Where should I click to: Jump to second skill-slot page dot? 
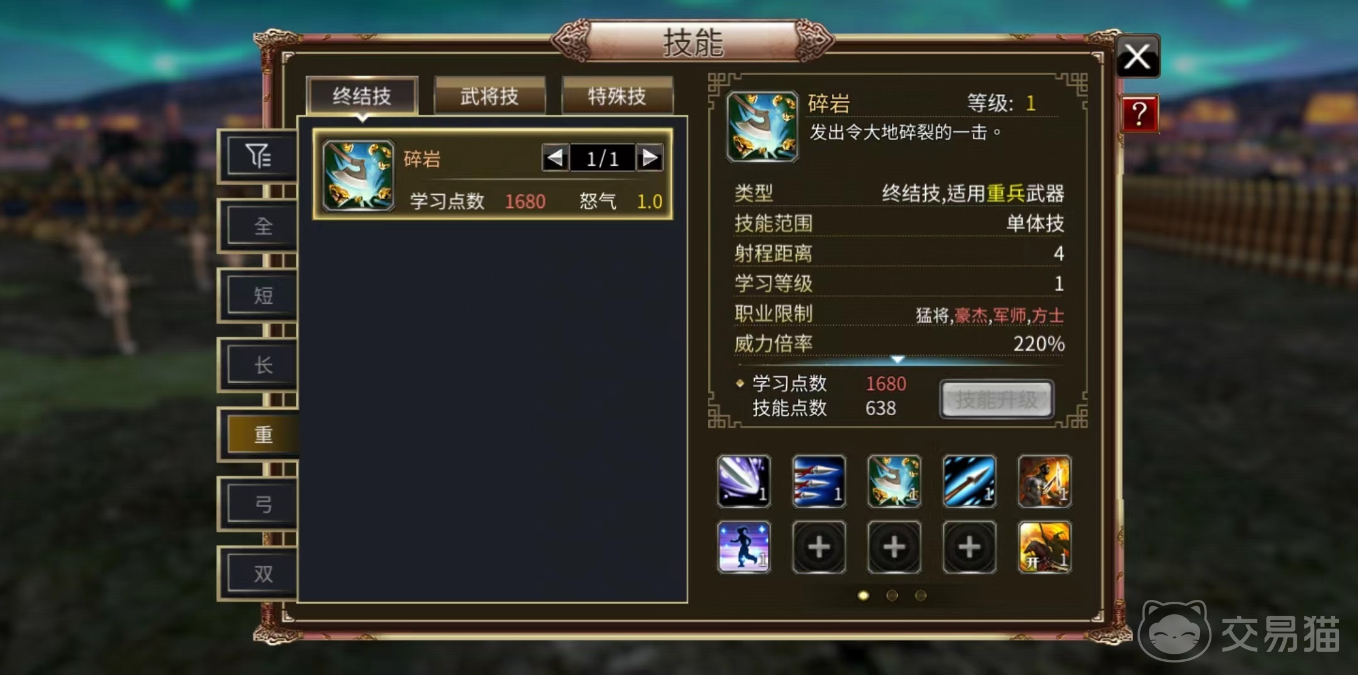point(892,595)
